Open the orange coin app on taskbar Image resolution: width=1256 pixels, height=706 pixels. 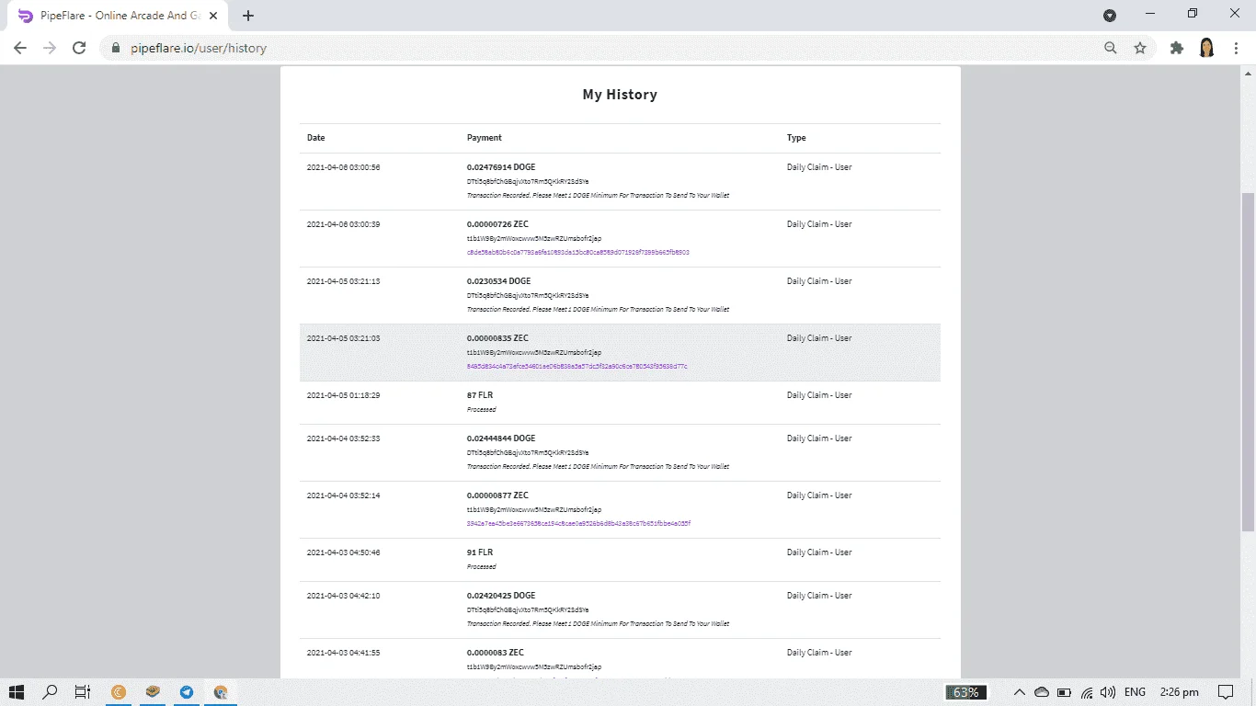(x=118, y=692)
